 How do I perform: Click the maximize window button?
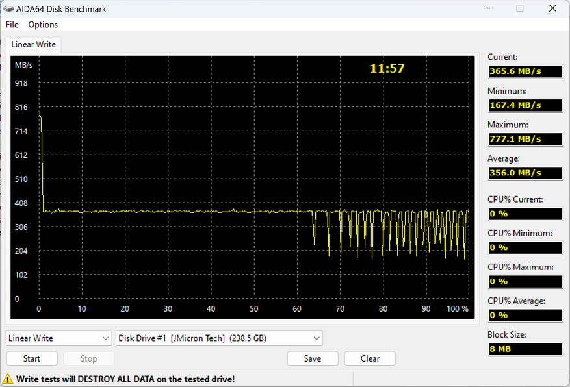(520, 8)
